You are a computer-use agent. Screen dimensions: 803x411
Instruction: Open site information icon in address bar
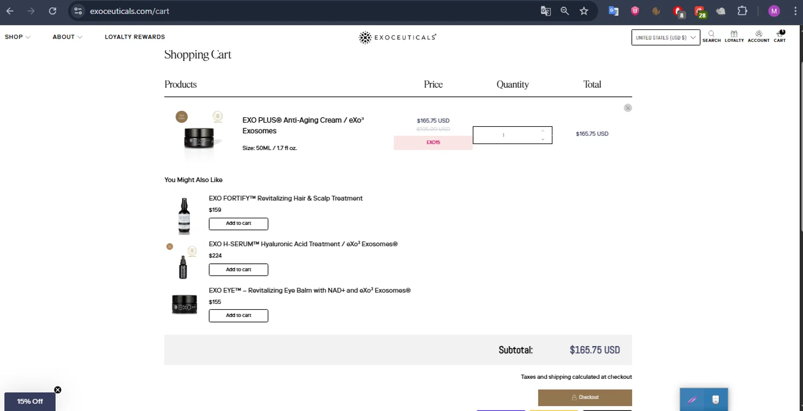pyautogui.click(x=78, y=11)
